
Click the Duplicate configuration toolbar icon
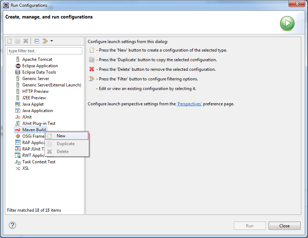[x=18, y=41]
